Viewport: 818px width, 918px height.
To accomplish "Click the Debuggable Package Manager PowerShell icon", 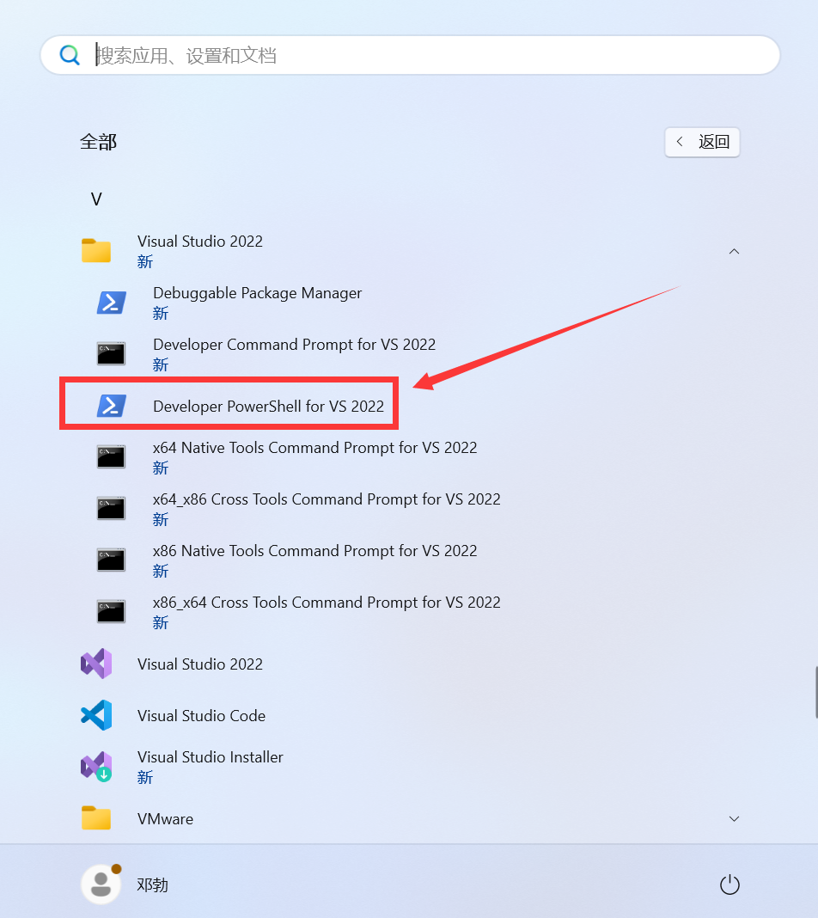I will (x=111, y=303).
